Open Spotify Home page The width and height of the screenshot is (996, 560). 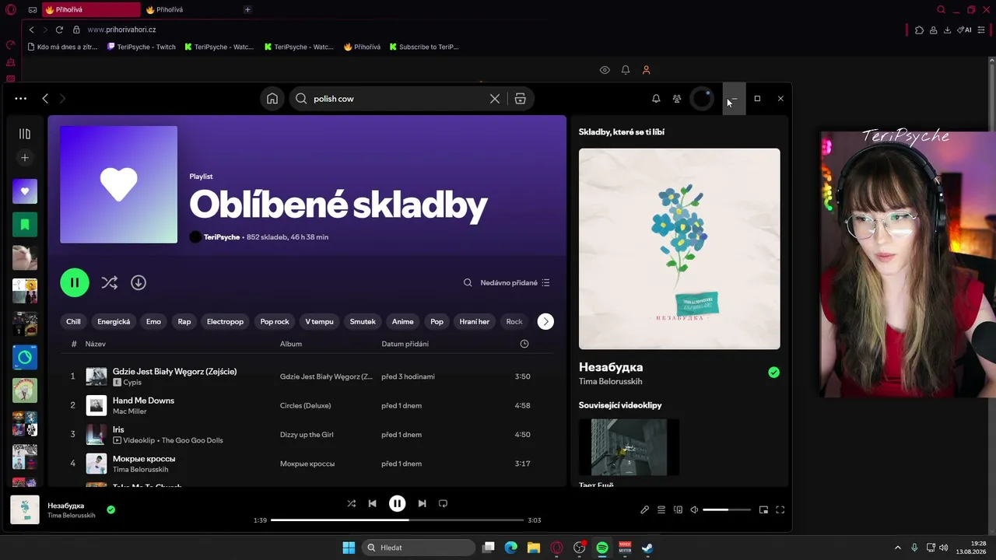pyautogui.click(x=272, y=99)
